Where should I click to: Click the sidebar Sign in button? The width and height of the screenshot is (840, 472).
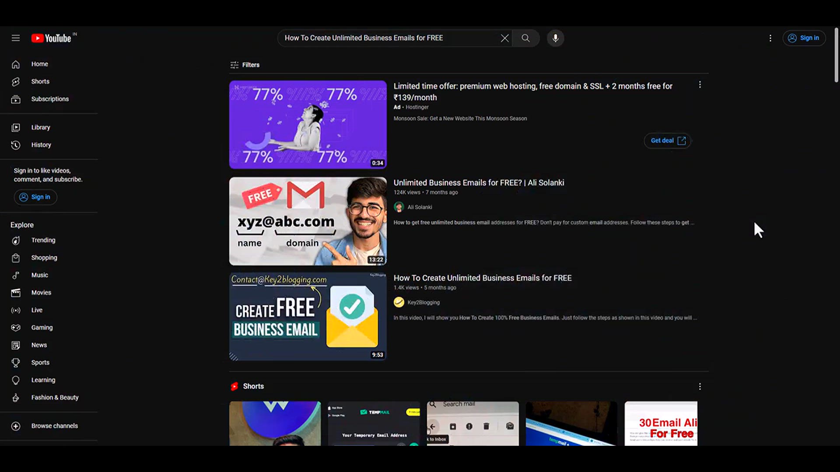35,197
